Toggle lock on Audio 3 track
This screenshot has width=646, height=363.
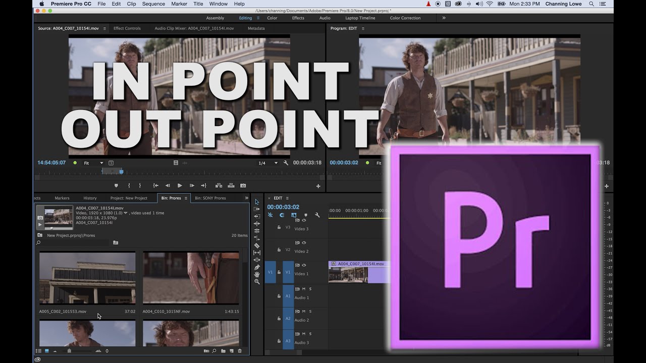pyautogui.click(x=279, y=341)
